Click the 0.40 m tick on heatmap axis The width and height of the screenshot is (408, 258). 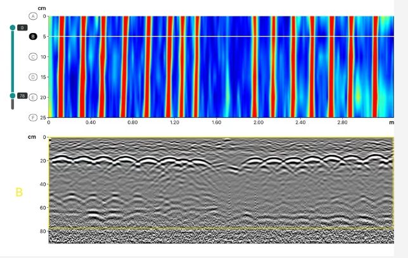[x=91, y=122]
